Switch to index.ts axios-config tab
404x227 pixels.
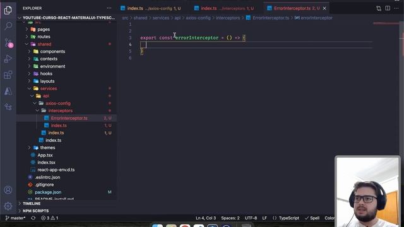pyautogui.click(x=151, y=8)
